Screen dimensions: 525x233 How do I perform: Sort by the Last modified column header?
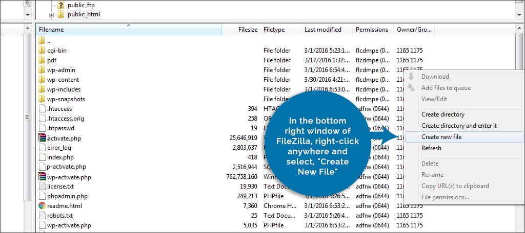[x=327, y=29]
